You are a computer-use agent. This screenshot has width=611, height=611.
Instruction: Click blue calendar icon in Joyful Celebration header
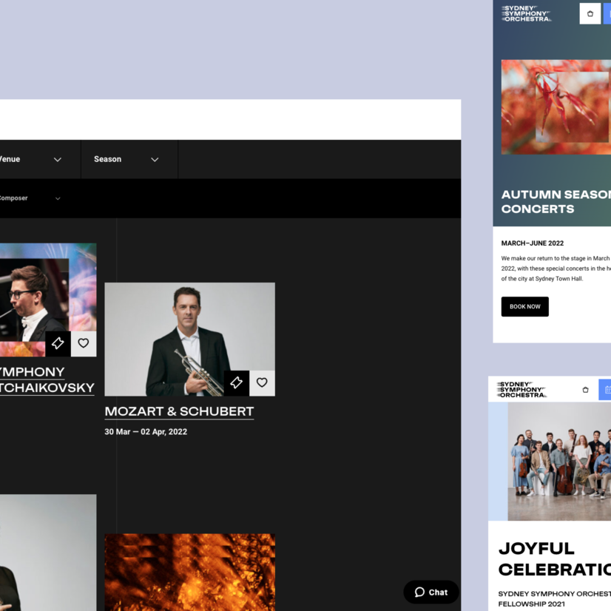(x=606, y=390)
